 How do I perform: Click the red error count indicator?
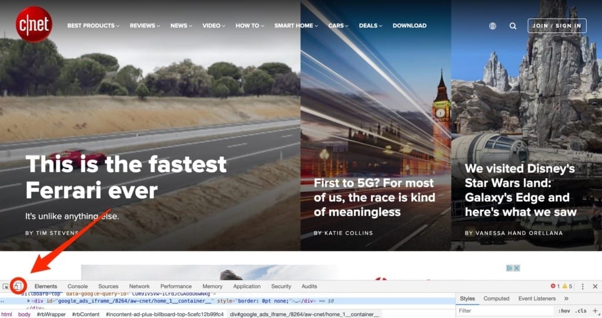pos(555,286)
